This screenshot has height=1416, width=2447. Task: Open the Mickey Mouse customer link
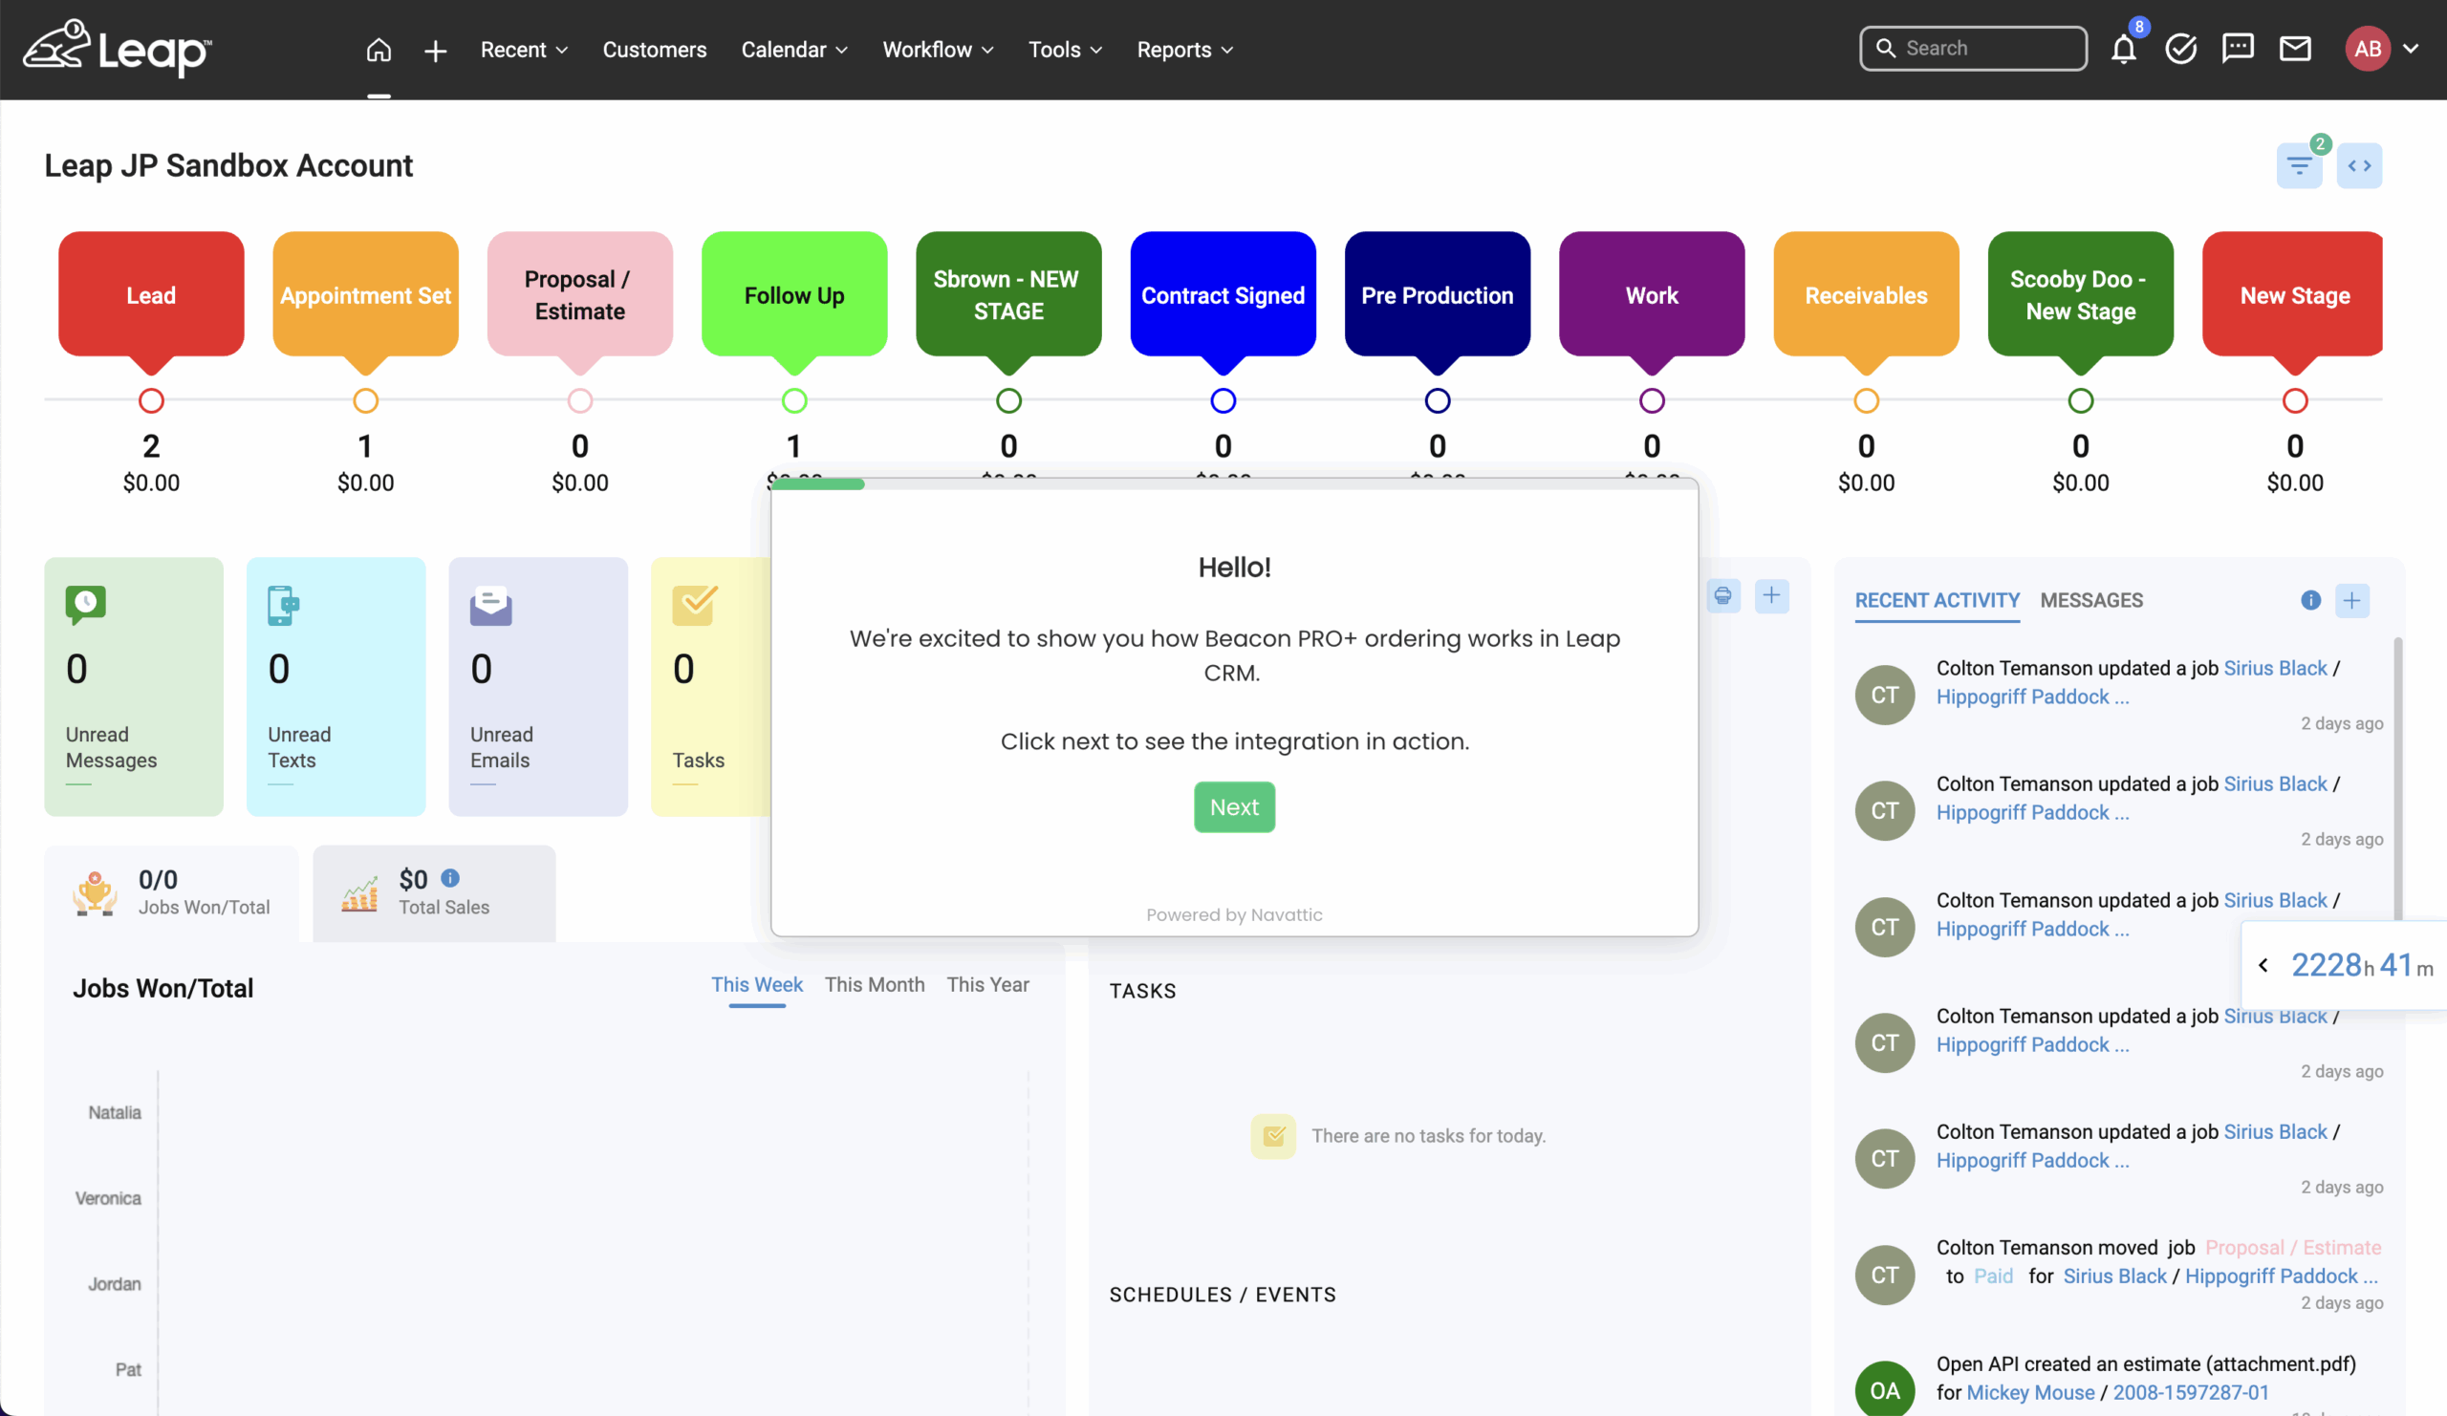coord(2030,1392)
